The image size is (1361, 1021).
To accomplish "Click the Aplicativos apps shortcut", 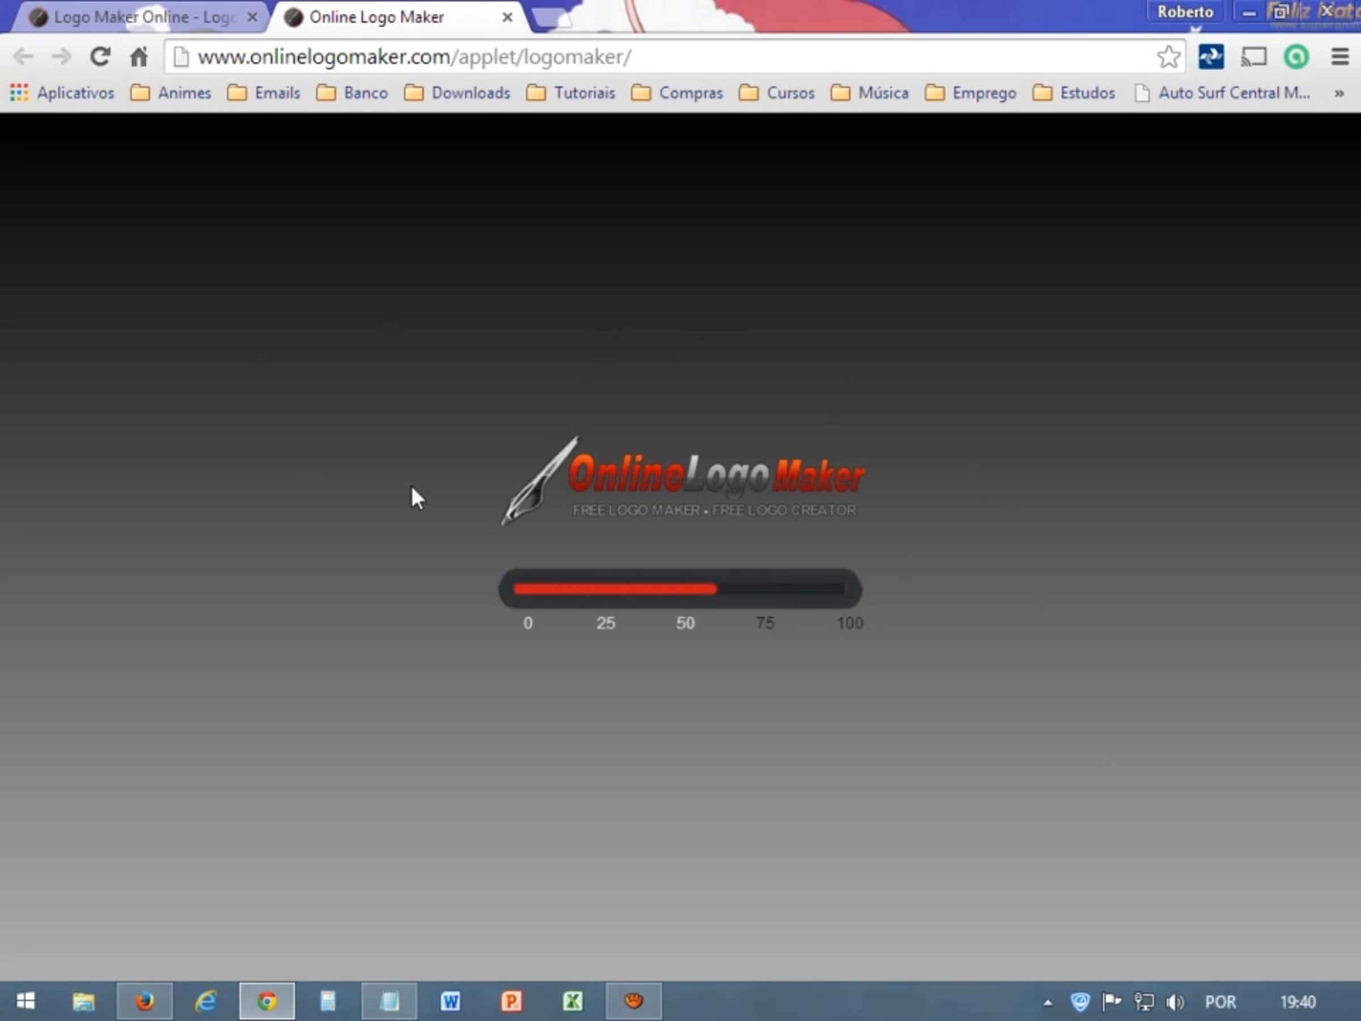I will (x=63, y=93).
